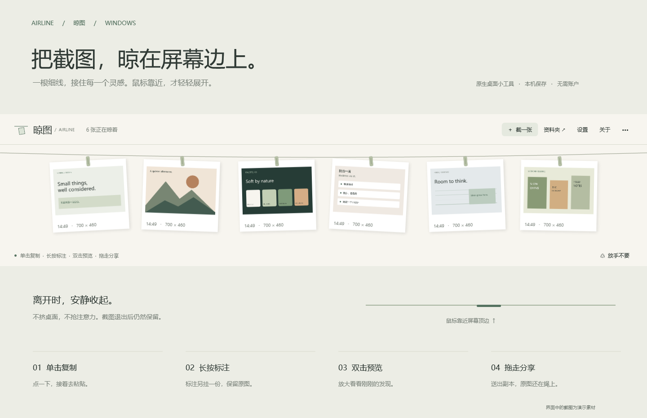Click the "01 单击复制" step heading
This screenshot has width=647, height=418.
[x=55, y=368]
